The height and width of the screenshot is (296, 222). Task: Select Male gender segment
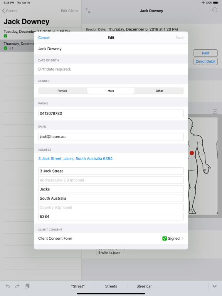pos(111,91)
